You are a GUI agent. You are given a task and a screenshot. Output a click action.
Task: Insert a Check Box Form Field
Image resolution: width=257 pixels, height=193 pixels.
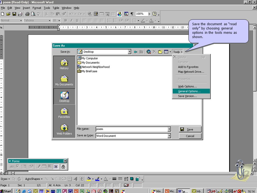pyautogui.click(x=18, y=167)
